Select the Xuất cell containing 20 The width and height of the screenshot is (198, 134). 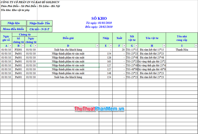[x=119, y=50]
